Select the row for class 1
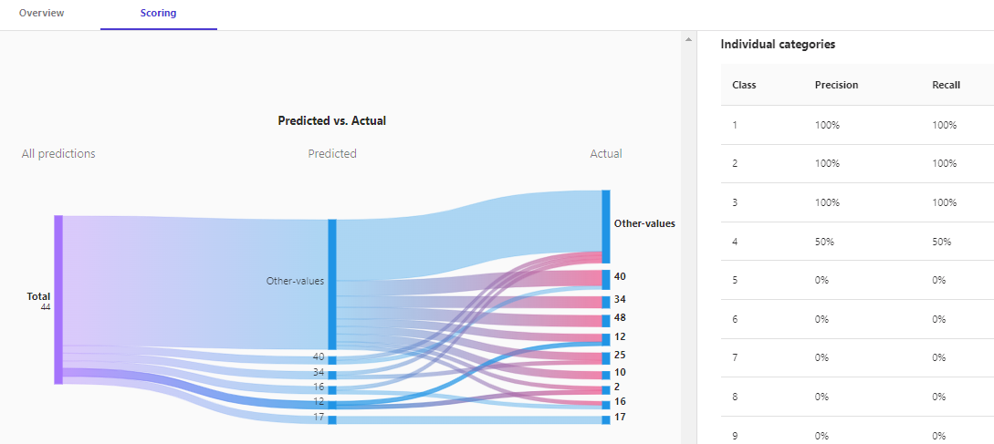The image size is (994, 444). 856,125
